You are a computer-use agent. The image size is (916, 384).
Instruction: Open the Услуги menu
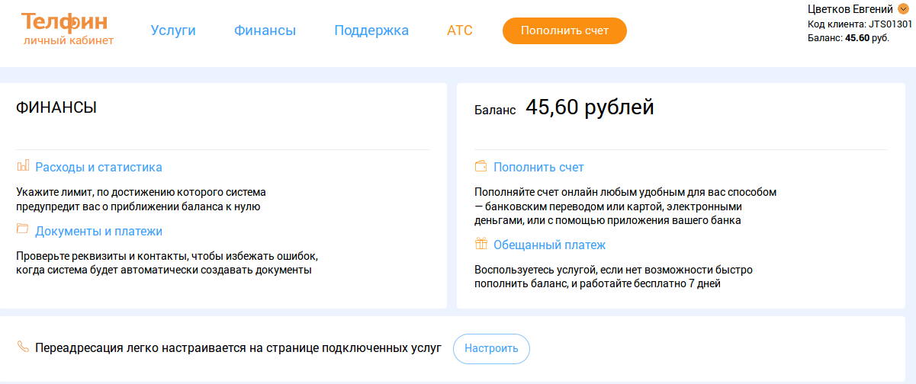point(173,30)
